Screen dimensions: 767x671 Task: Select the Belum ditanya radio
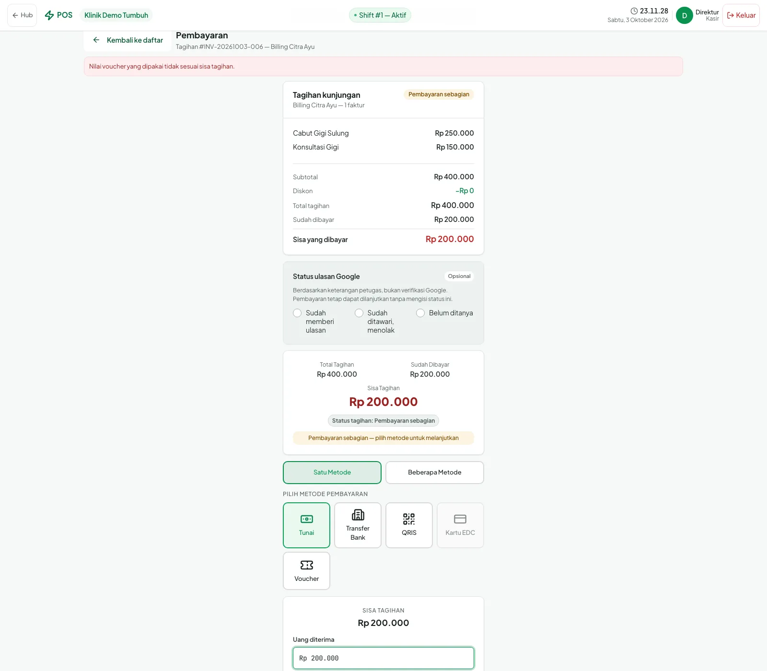point(420,313)
